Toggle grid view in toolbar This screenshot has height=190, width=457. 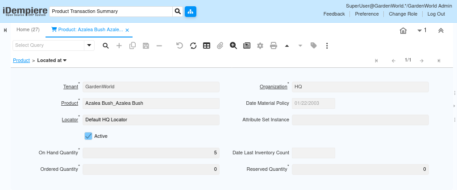(207, 45)
